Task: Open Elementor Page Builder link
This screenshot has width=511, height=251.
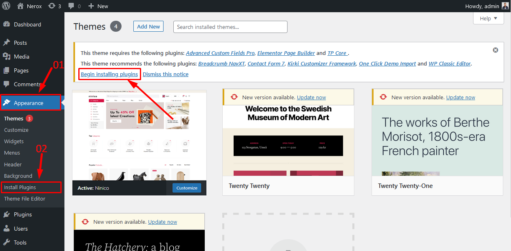Action: coord(286,53)
